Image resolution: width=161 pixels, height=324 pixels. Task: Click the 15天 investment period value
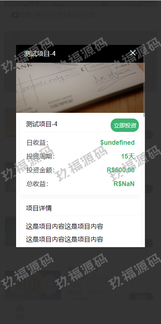[x=128, y=157]
